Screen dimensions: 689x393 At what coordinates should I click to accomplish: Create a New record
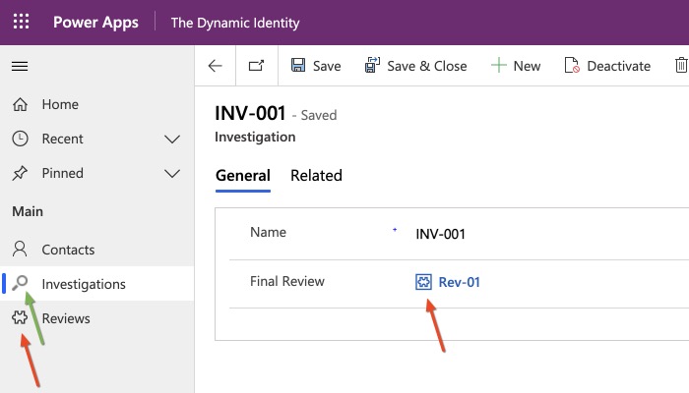click(x=516, y=66)
